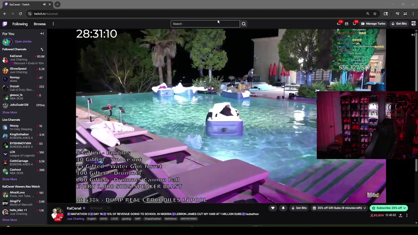Screen dimensions: 418x235
Task: Expand the 35% off Gift Subs dropdown
Action: (x=340, y=208)
